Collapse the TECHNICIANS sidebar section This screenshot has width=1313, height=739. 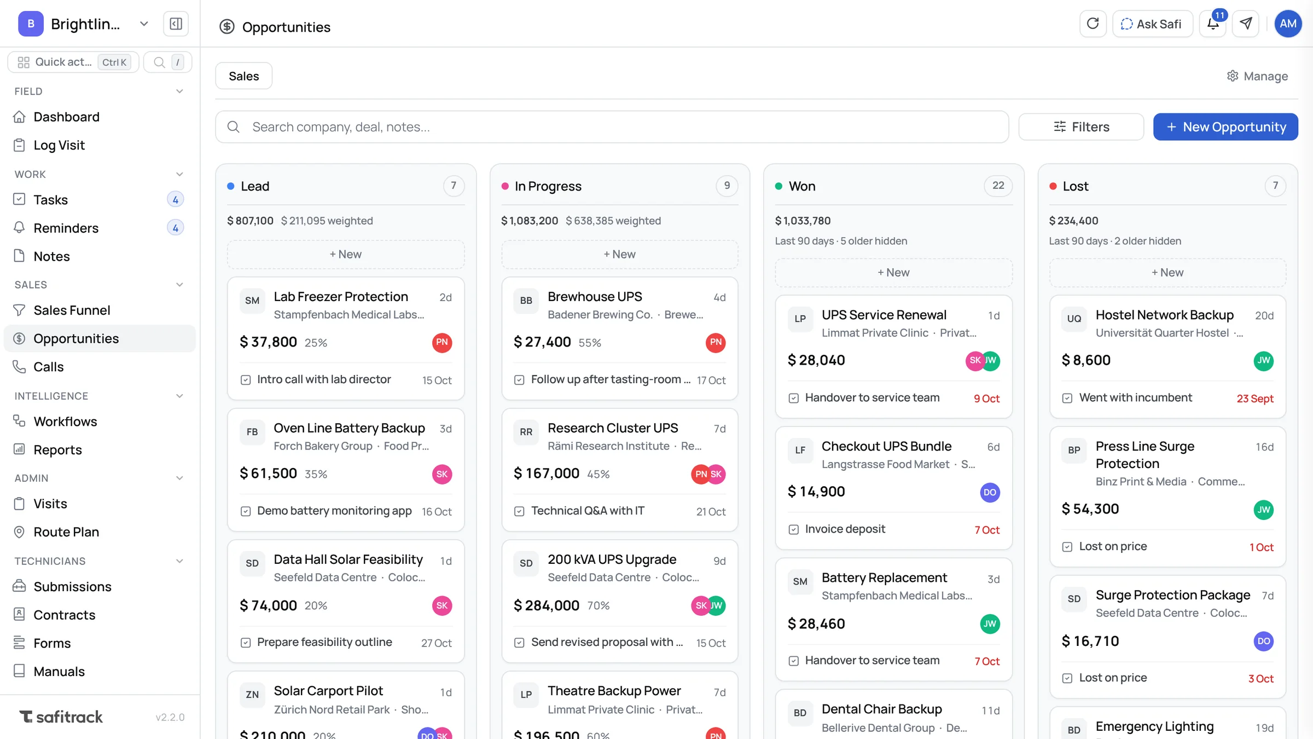[x=179, y=561]
